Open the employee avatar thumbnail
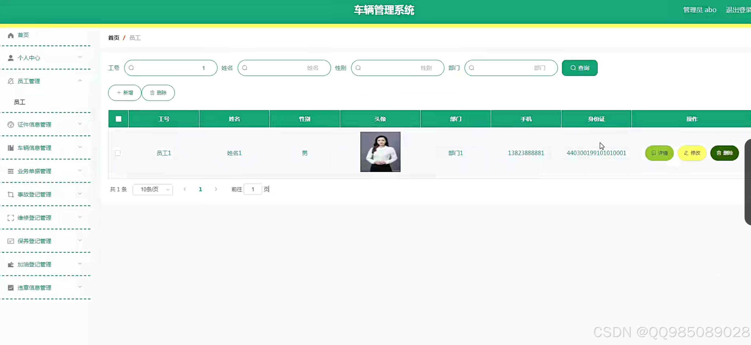This screenshot has width=751, height=345. [x=380, y=152]
